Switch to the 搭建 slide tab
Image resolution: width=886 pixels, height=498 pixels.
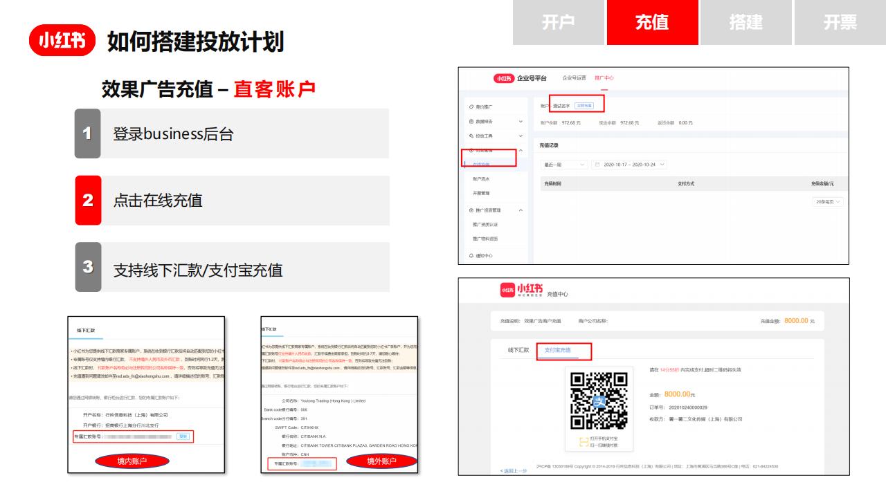point(745,22)
